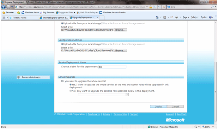Viewport: 218px width, 129px height.
Task: Click Internet Protected Mode status globe icon
Action: pyautogui.click(x=149, y=127)
